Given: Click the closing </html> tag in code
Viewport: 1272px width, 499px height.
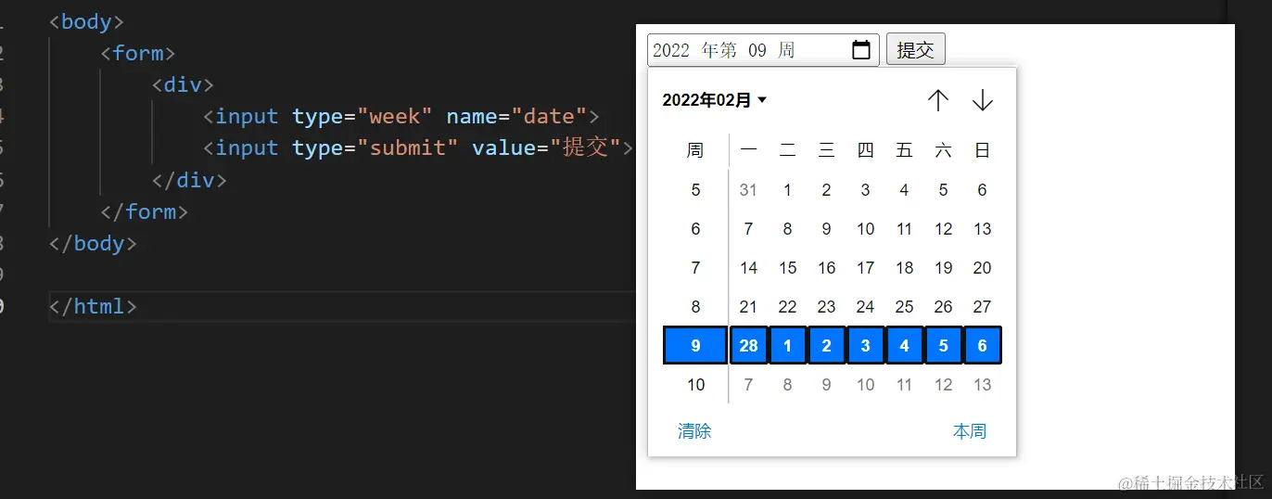Looking at the screenshot, I should 93,306.
